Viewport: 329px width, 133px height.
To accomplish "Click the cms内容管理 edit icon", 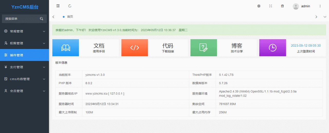I will tap(6, 79).
